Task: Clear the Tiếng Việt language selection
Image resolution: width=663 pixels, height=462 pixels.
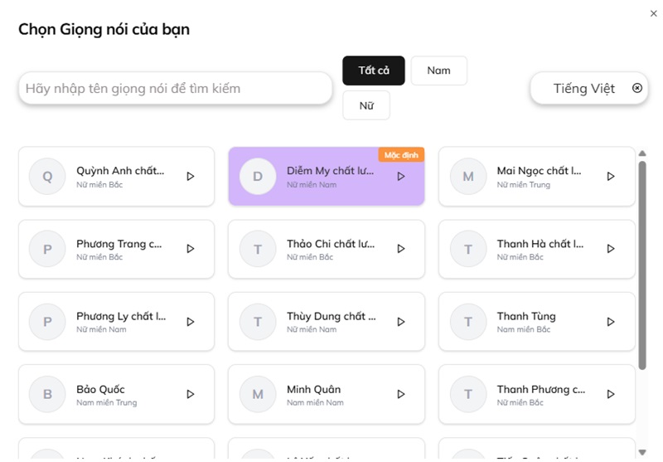Action: point(637,88)
